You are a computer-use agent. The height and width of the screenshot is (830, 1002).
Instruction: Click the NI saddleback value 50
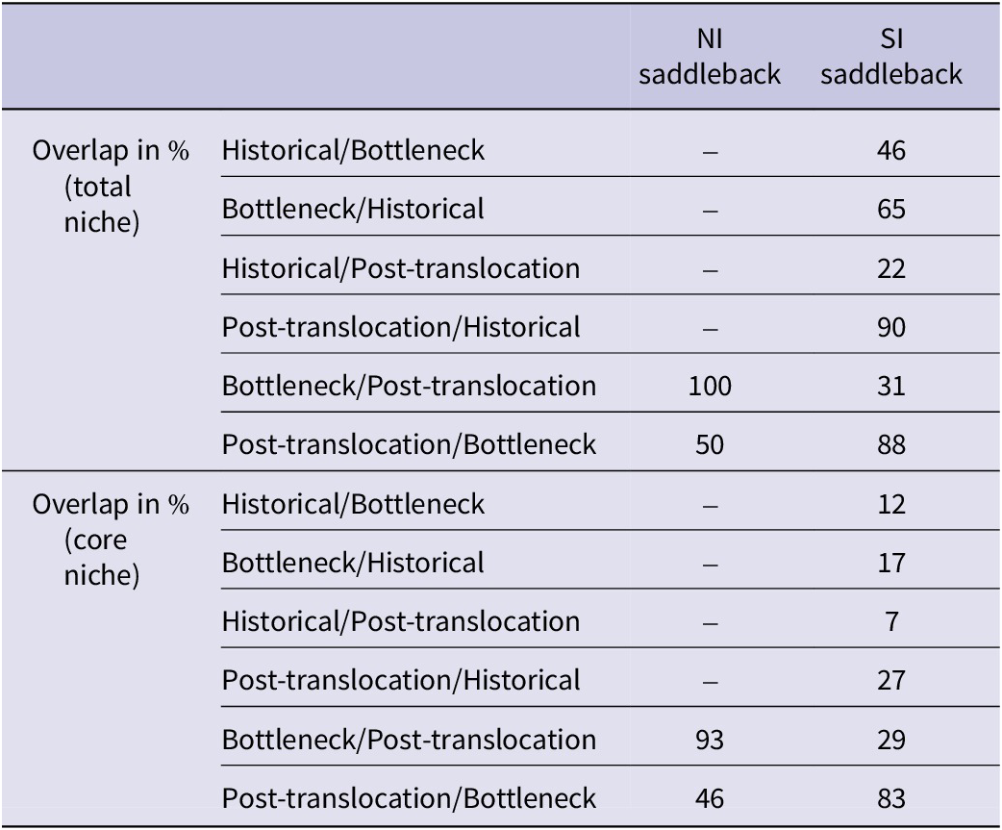click(710, 444)
